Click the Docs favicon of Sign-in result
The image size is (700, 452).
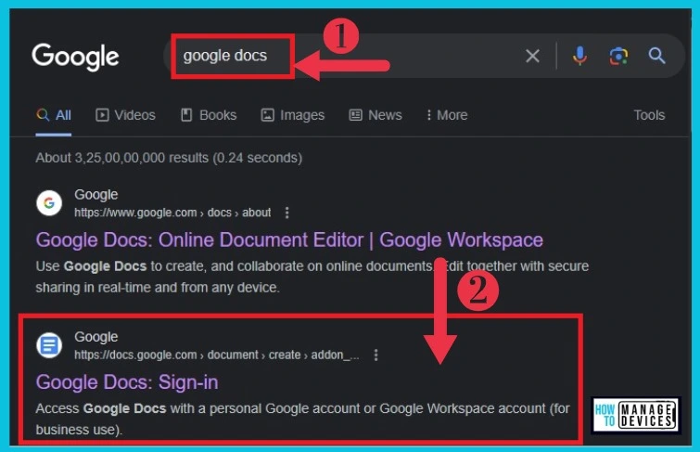click(x=49, y=345)
